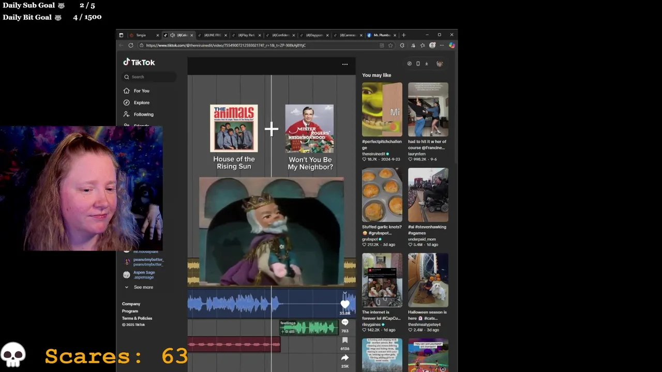The height and width of the screenshot is (372, 662).
Task: Open the Stuffed garlic knots video
Action: pyautogui.click(x=382, y=195)
